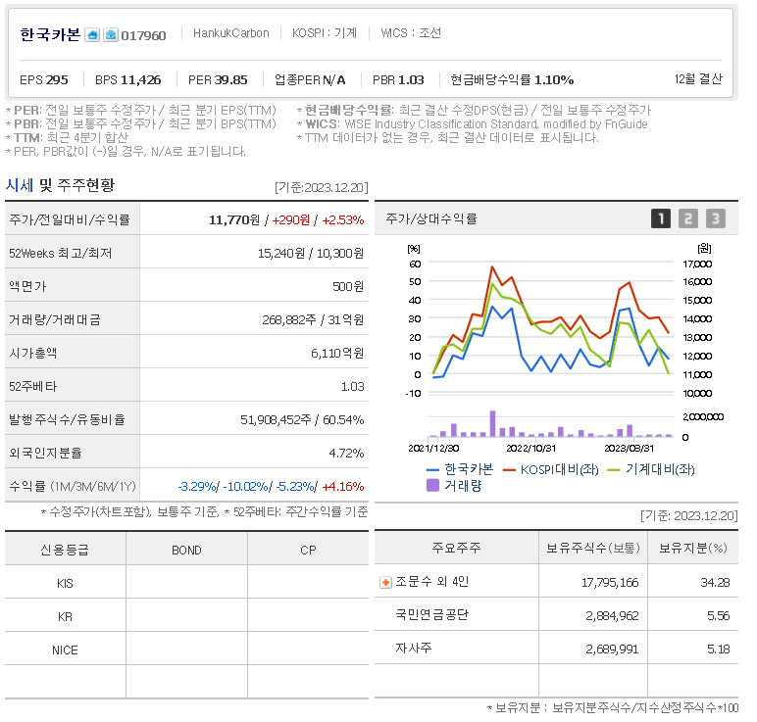Click the 업종PER N/A value
This screenshot has width=757, height=722.
coord(310,80)
